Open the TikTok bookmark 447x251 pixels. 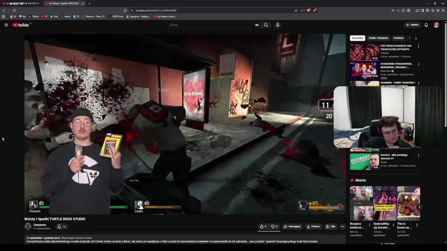coord(34,16)
